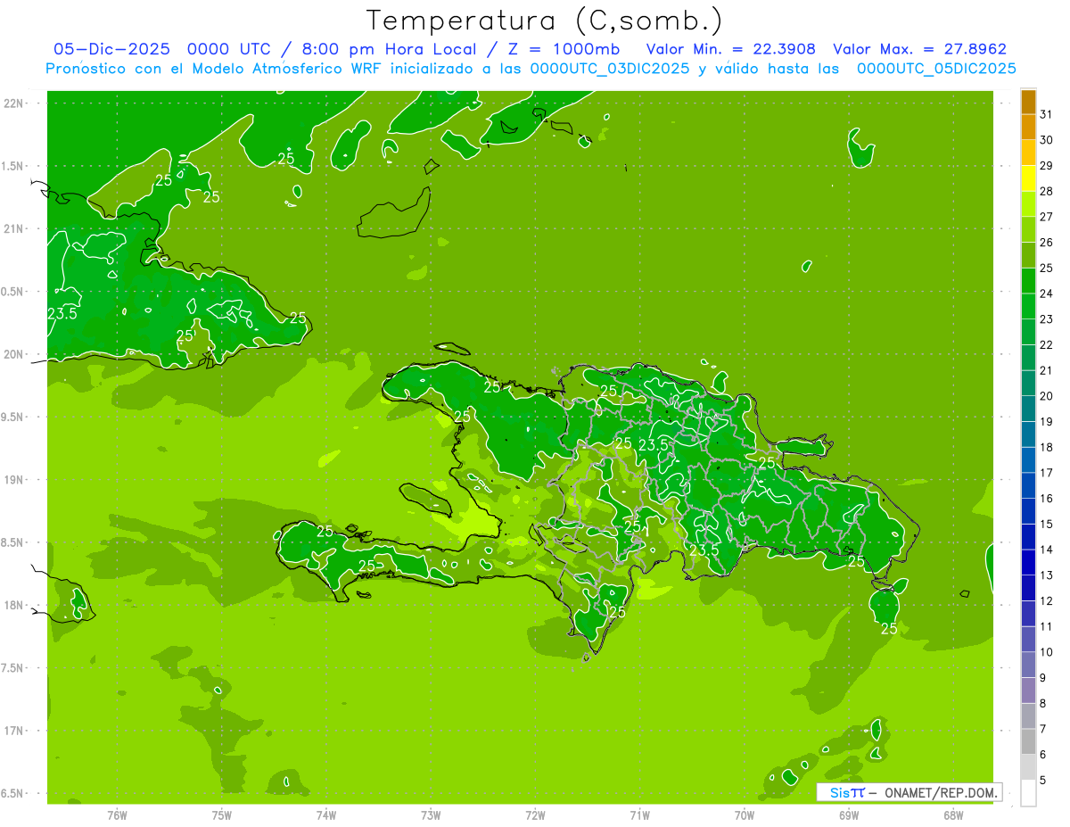Pick the green legend swatch between 23 and 24
The height and width of the screenshot is (827, 1070).
pyautogui.click(x=1028, y=307)
